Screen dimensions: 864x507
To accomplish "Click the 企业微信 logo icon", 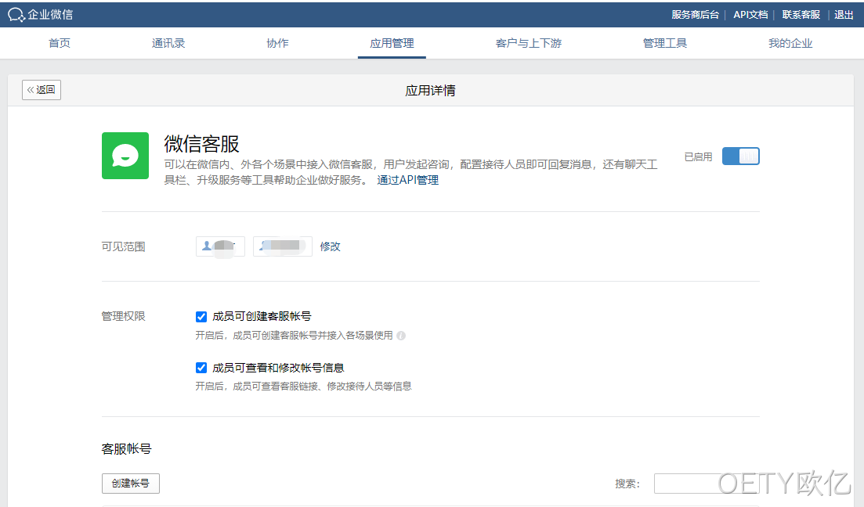I will point(16,15).
